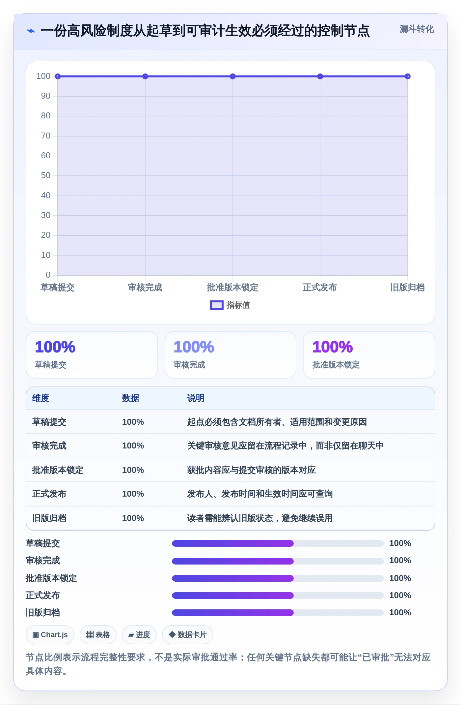This screenshot has width=461, height=705.
Task: Select the 草稿提交 table row cell
Action: pyautogui.click(x=49, y=422)
